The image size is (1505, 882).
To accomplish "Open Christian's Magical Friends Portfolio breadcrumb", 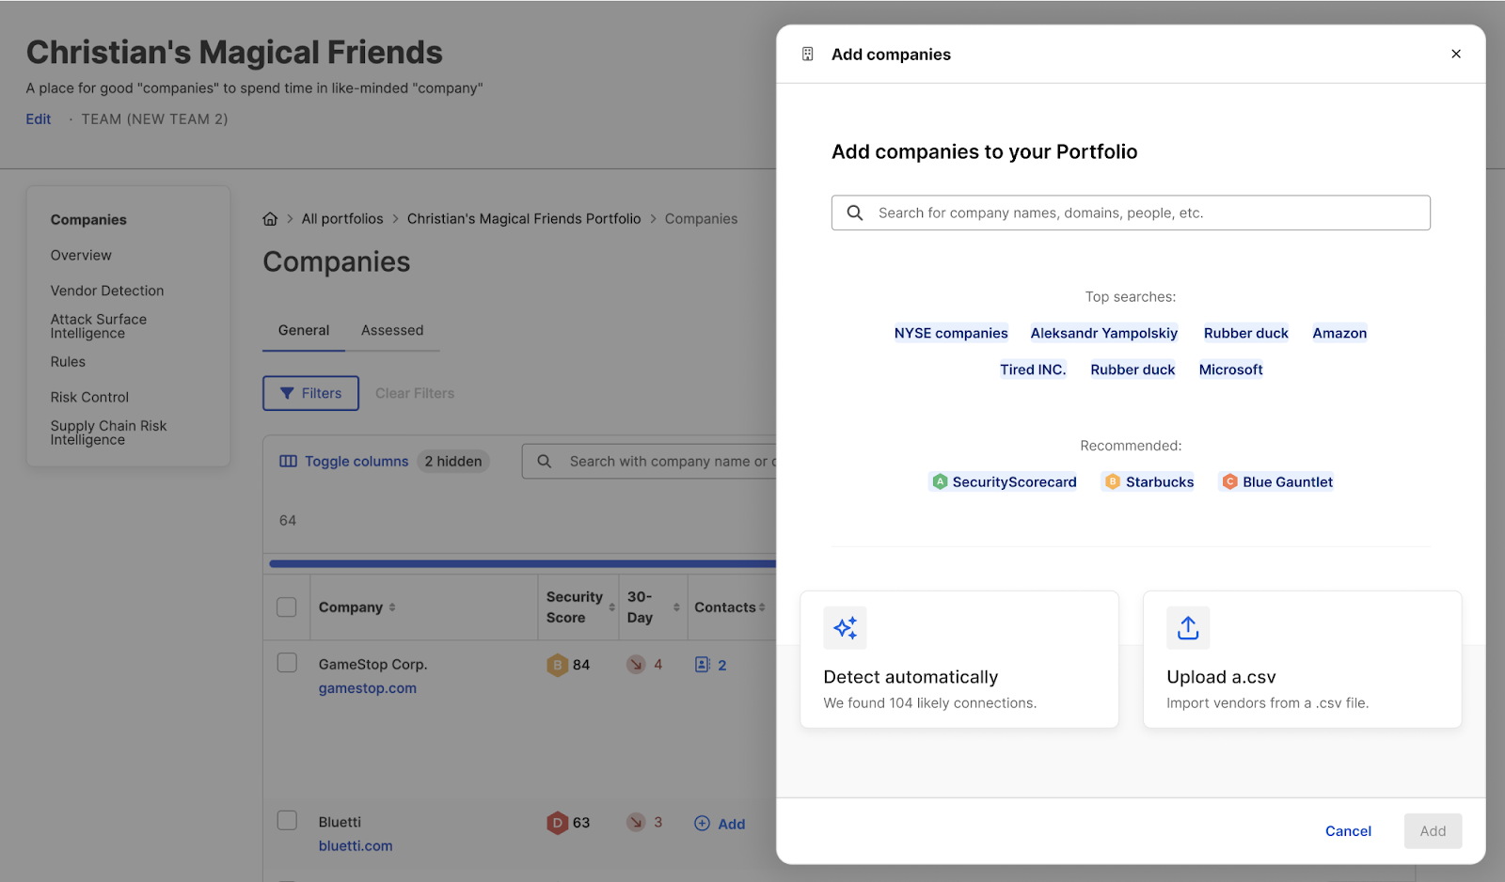I will tap(524, 219).
